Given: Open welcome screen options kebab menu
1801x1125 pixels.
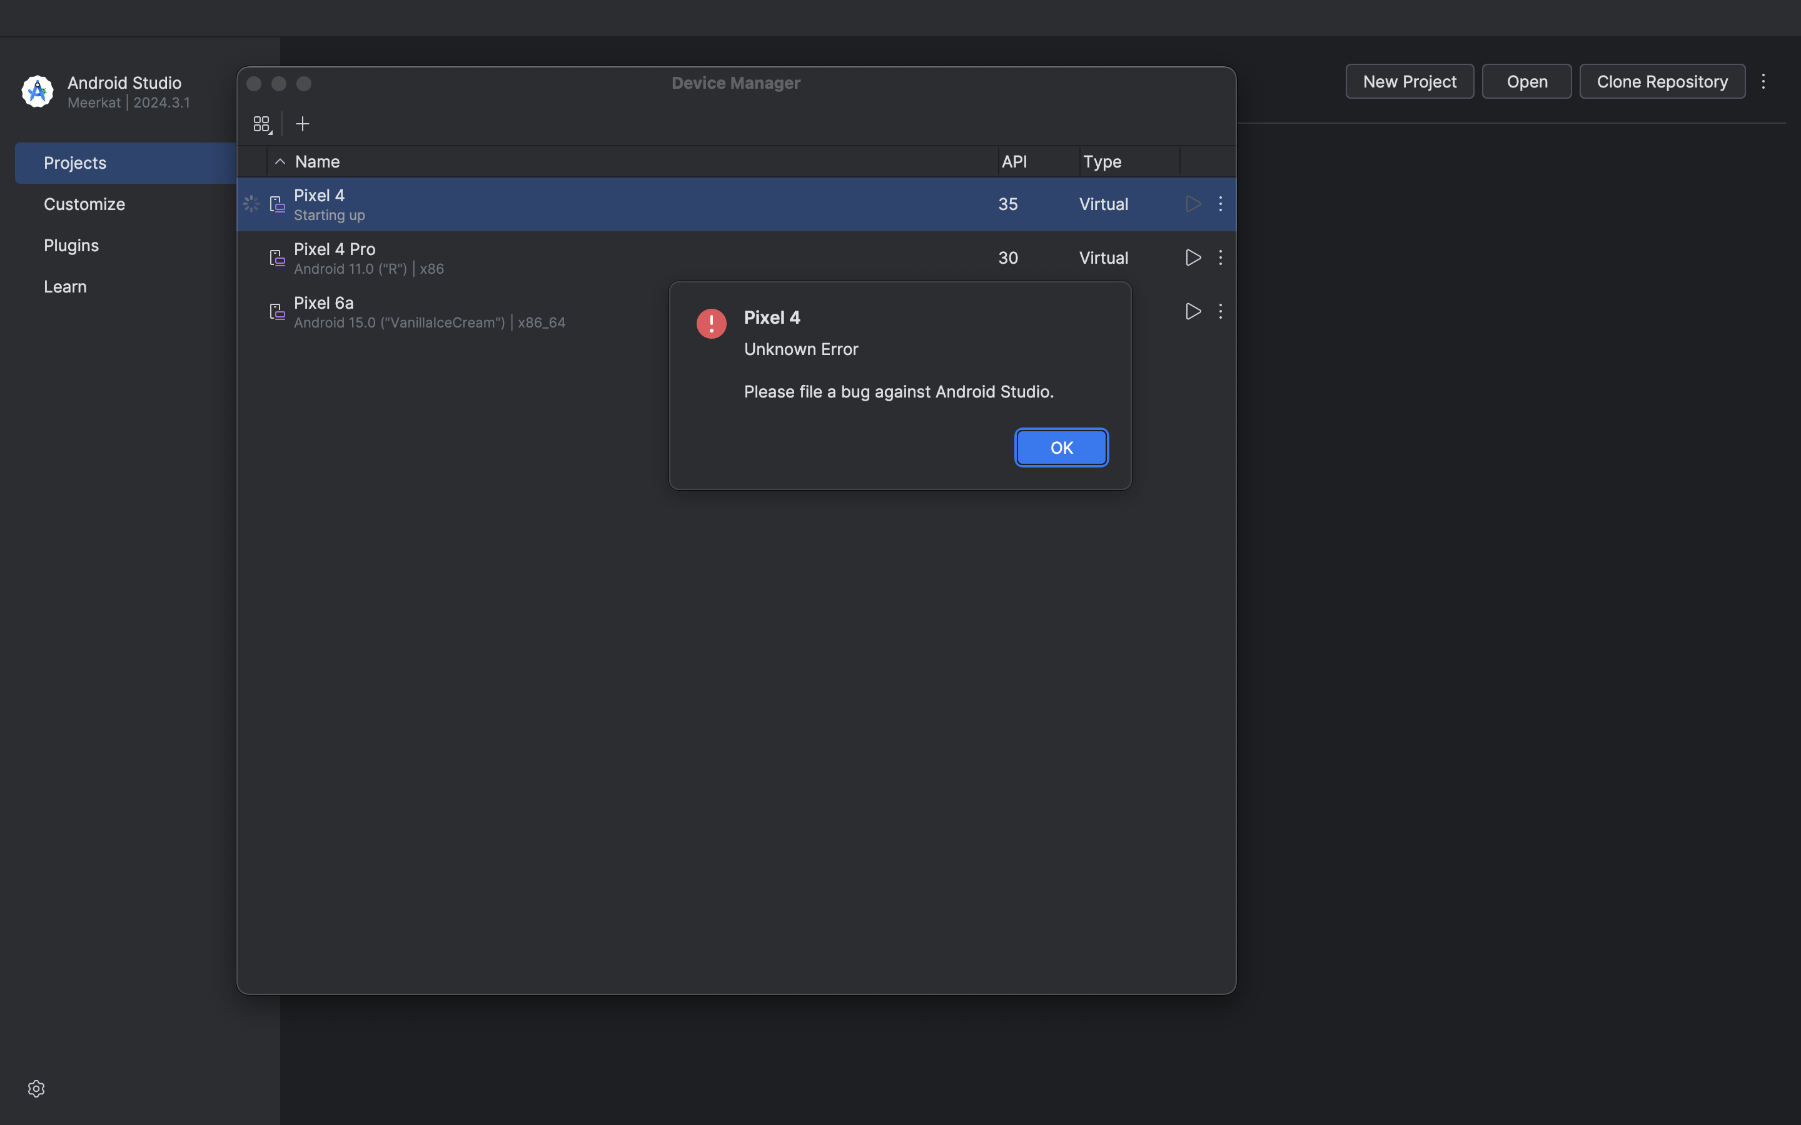Looking at the screenshot, I should click(1763, 81).
